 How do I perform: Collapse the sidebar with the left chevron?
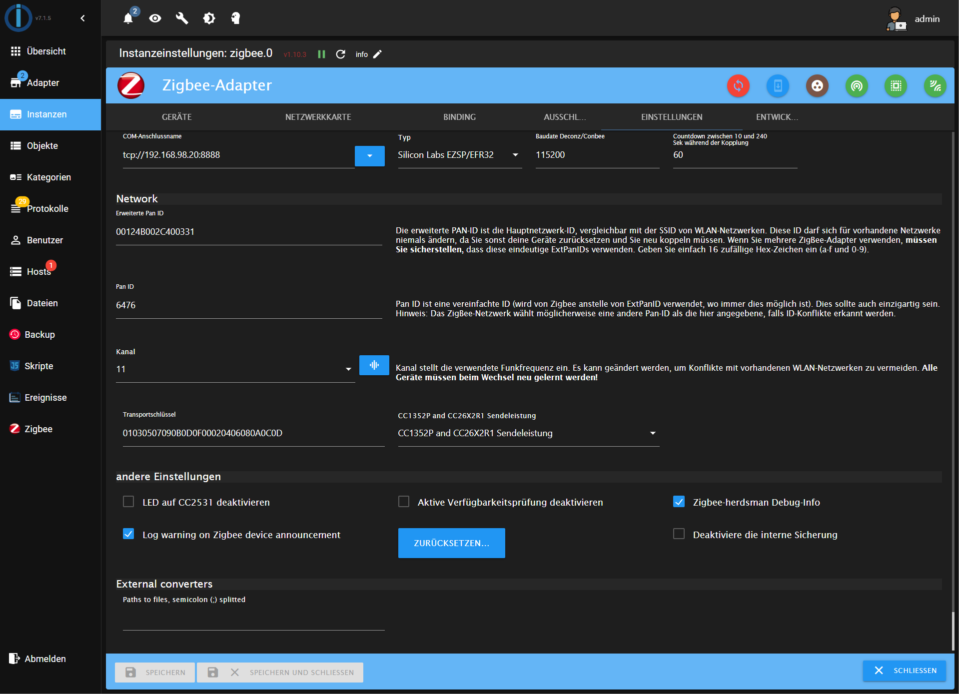click(x=83, y=18)
